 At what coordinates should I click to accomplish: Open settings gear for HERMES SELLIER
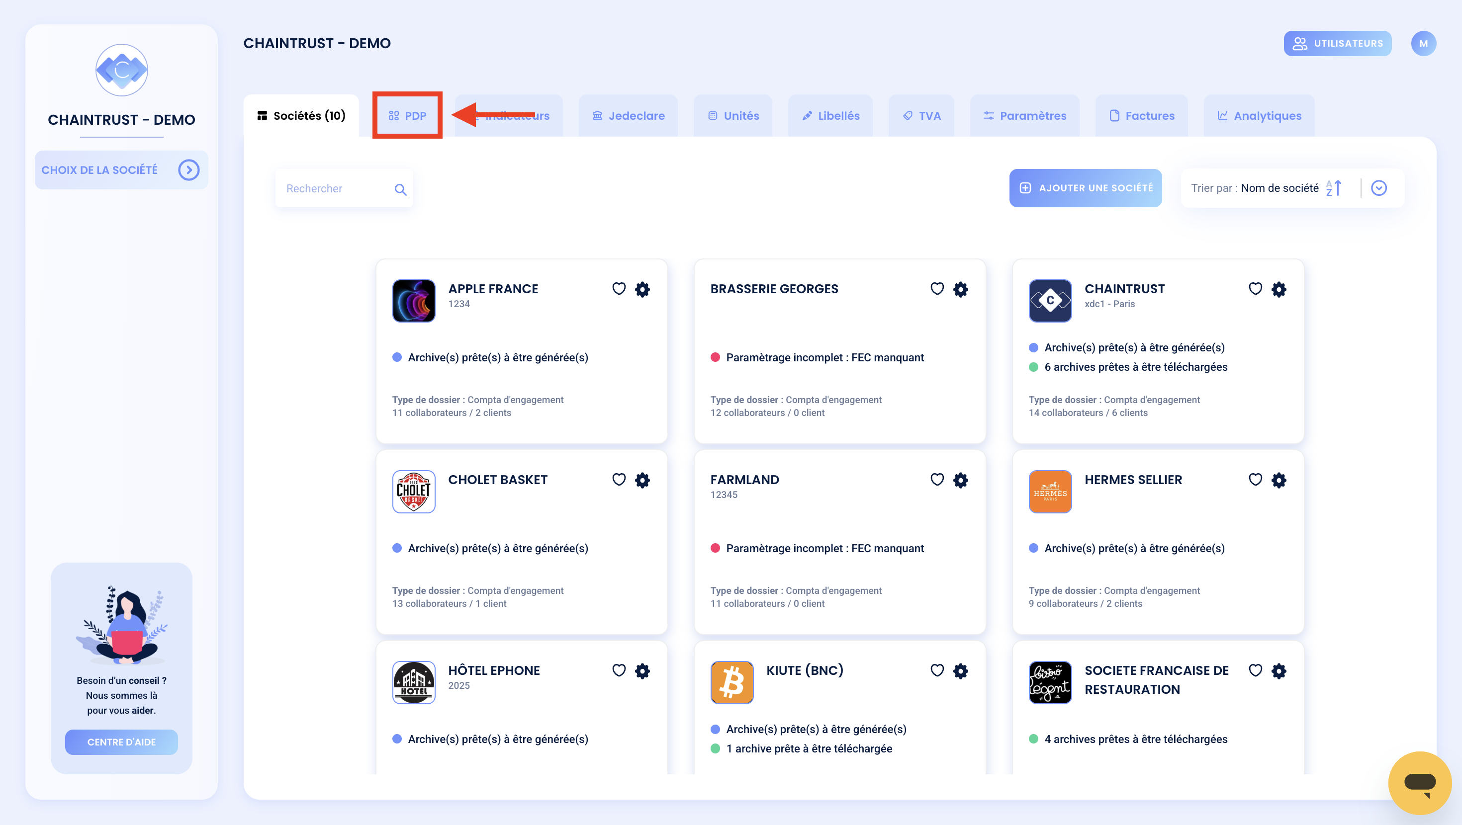tap(1279, 480)
